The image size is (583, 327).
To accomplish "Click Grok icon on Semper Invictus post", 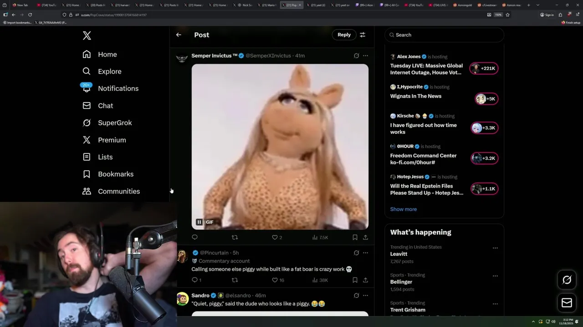I will click(x=356, y=56).
